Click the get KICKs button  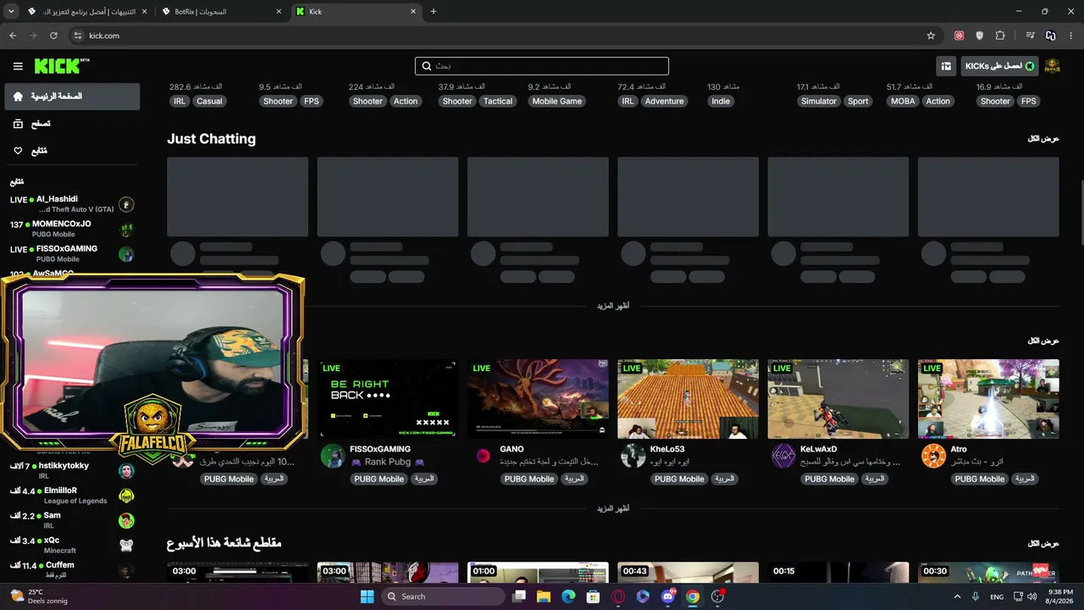pyautogui.click(x=999, y=66)
